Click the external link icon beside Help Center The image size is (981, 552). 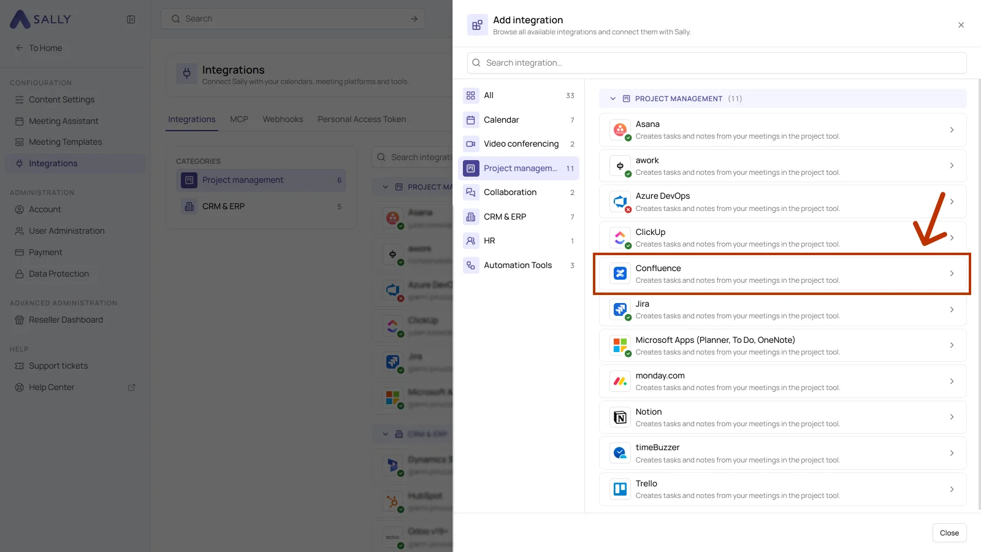tap(131, 388)
